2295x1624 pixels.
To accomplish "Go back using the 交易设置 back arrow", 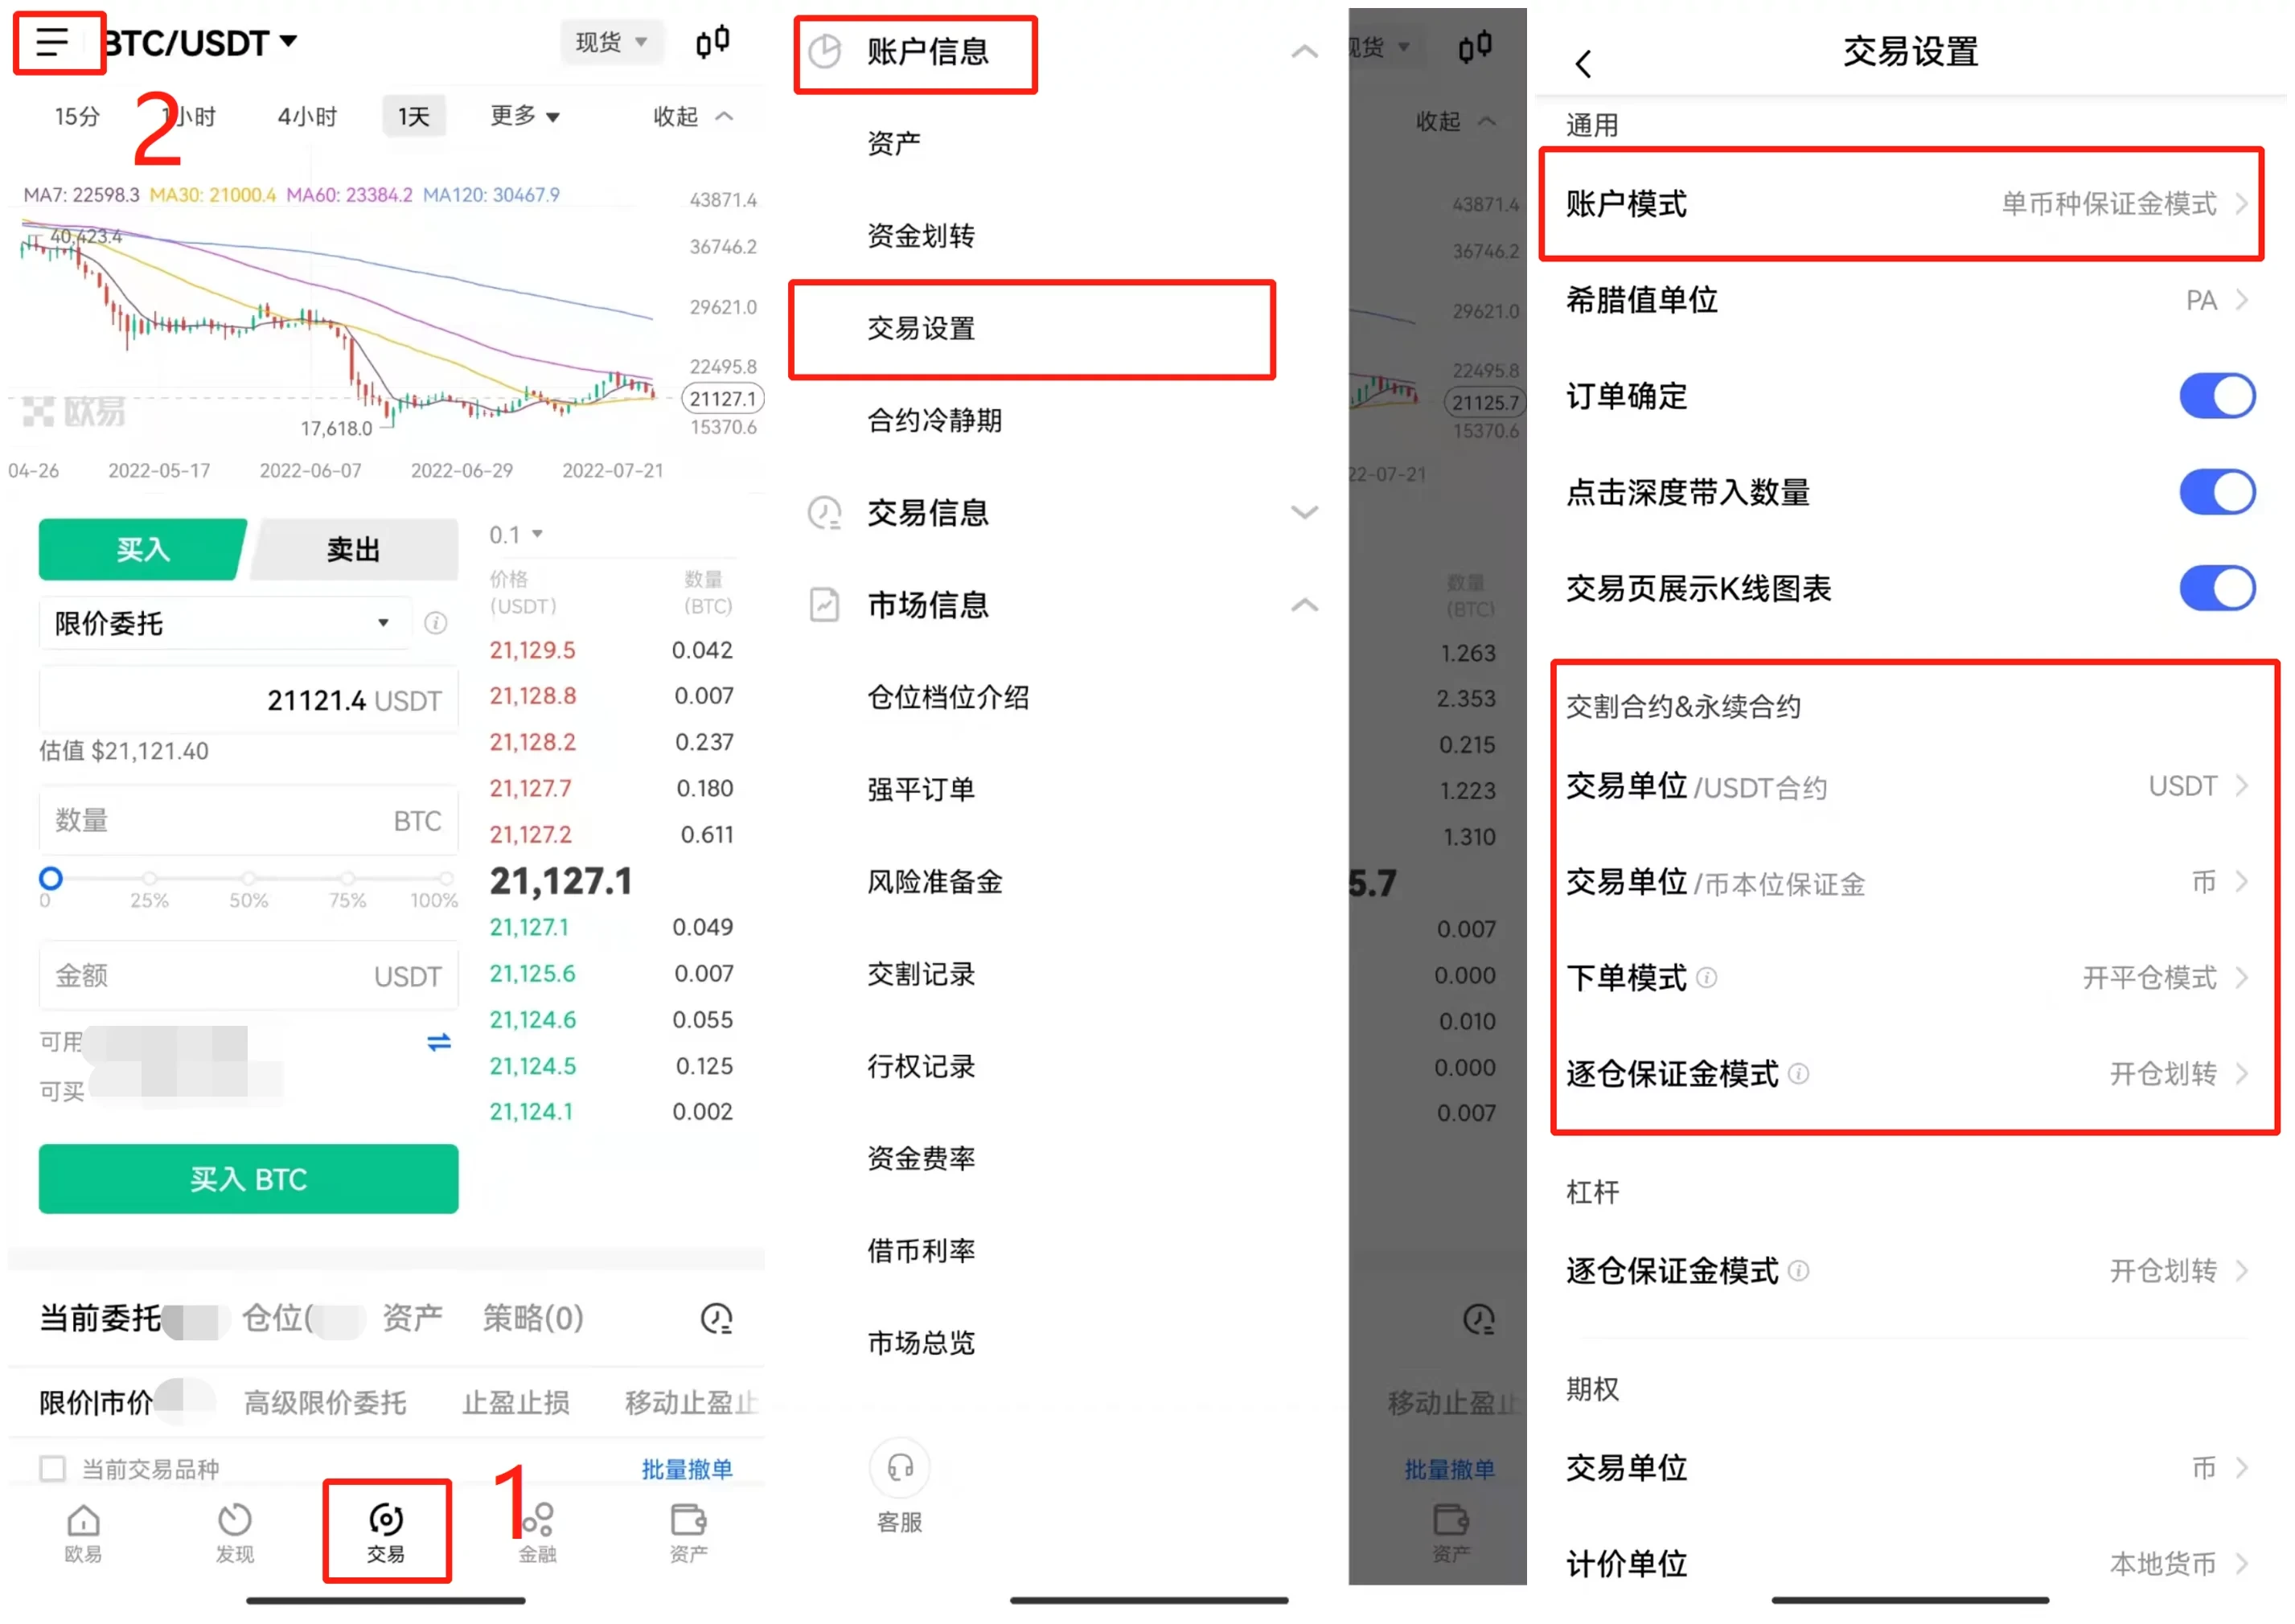I will (1583, 64).
